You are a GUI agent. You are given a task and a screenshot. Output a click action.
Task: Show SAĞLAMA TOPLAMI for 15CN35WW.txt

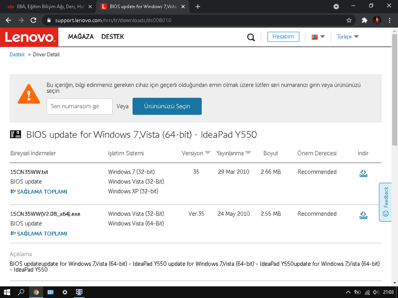[x=39, y=192]
